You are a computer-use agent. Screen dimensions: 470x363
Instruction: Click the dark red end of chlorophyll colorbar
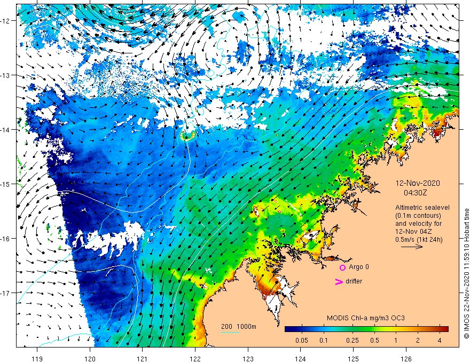click(x=444, y=329)
